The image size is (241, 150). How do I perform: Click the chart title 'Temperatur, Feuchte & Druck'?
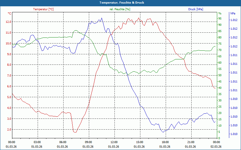(122, 3)
